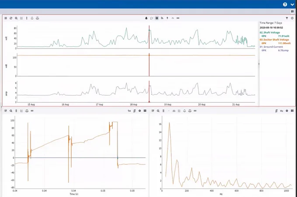Click the grid layout icon below header

(292, 11)
